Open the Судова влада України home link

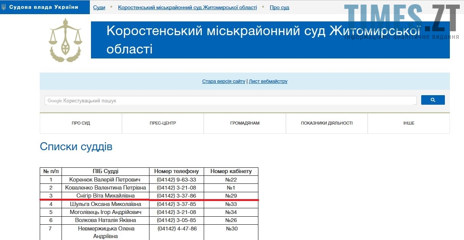point(44,7)
